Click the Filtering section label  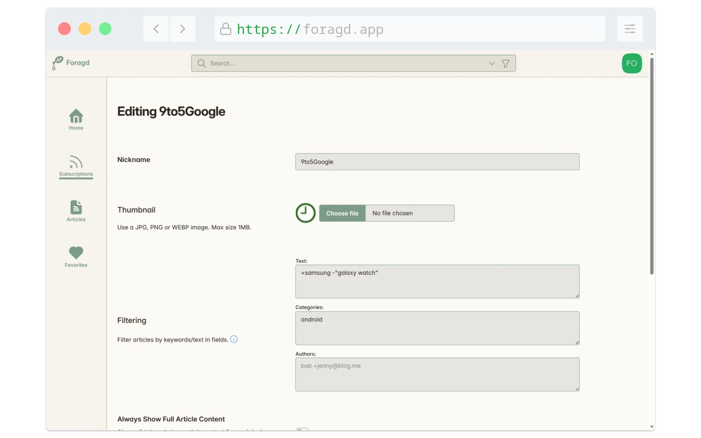[132, 320]
